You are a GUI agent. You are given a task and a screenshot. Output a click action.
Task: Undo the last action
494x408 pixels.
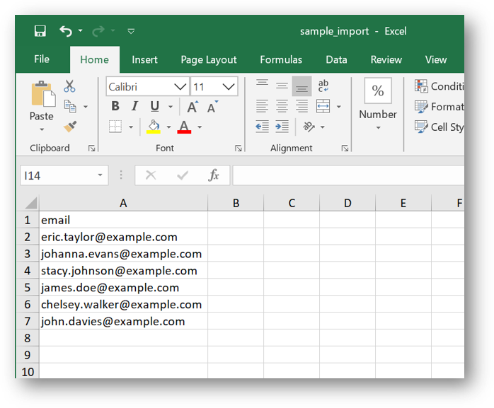click(x=66, y=31)
